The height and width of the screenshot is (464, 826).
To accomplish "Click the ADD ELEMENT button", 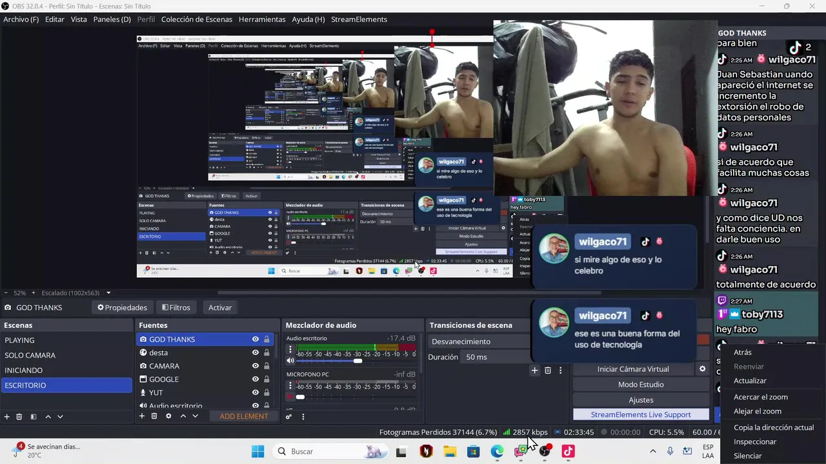I will [x=244, y=416].
